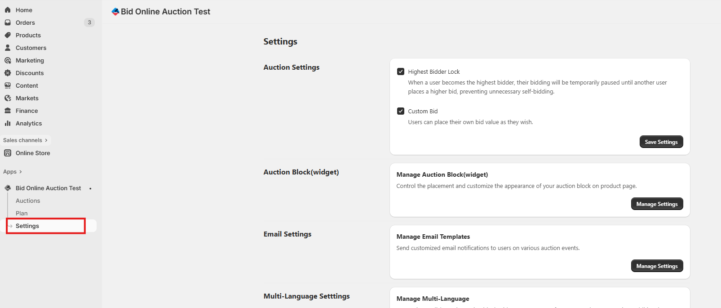Click the Marketing target icon
Viewport: 721px width, 308px height.
[x=8, y=60]
